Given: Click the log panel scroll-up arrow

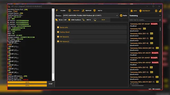Looking at the screenshot, I should (53, 10).
